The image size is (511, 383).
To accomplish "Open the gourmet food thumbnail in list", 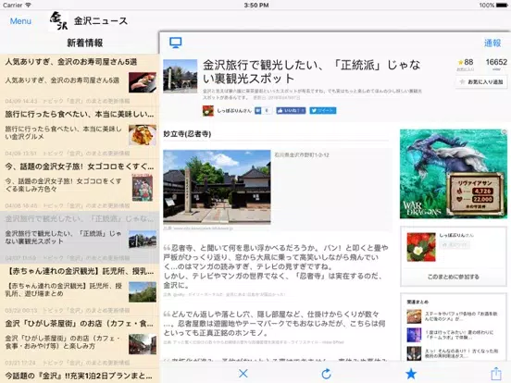I will (x=143, y=135).
